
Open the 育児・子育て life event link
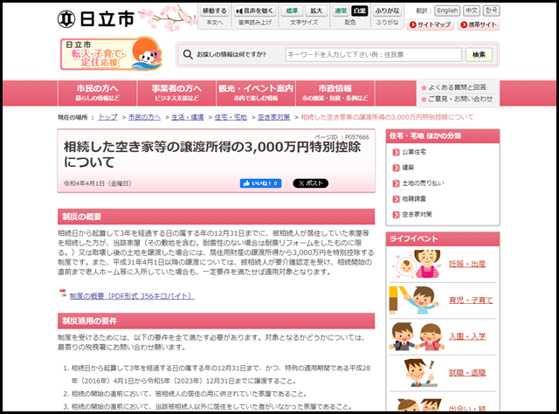tap(471, 300)
